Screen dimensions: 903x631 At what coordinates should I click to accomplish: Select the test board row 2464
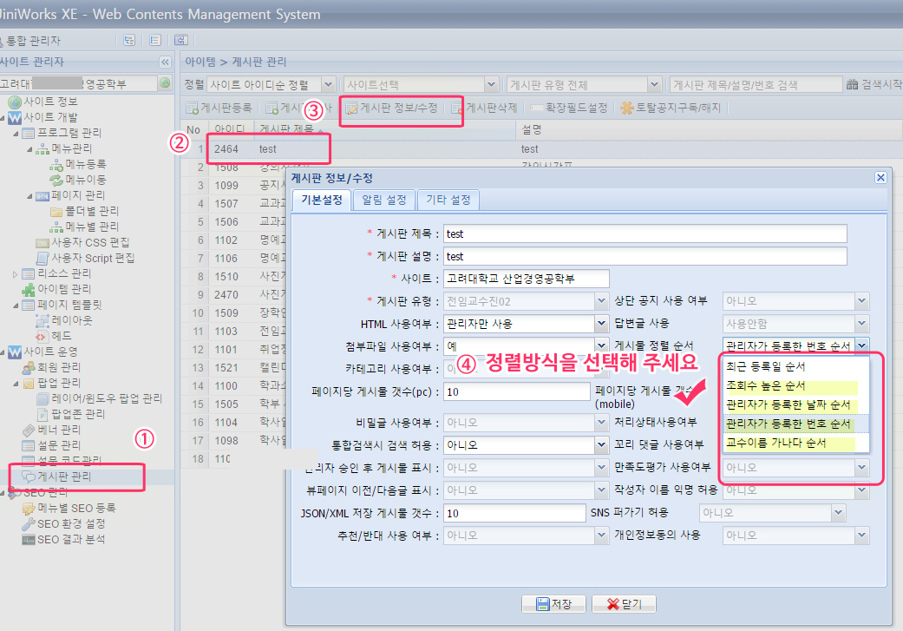(269, 149)
